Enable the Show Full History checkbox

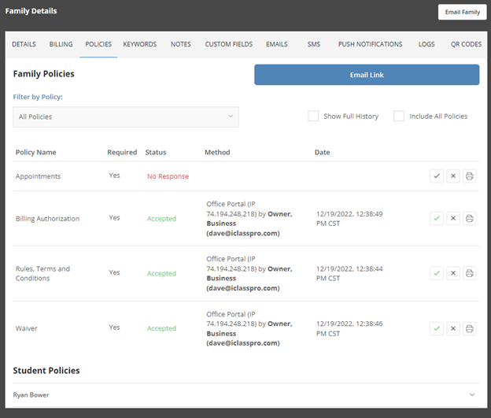click(313, 116)
